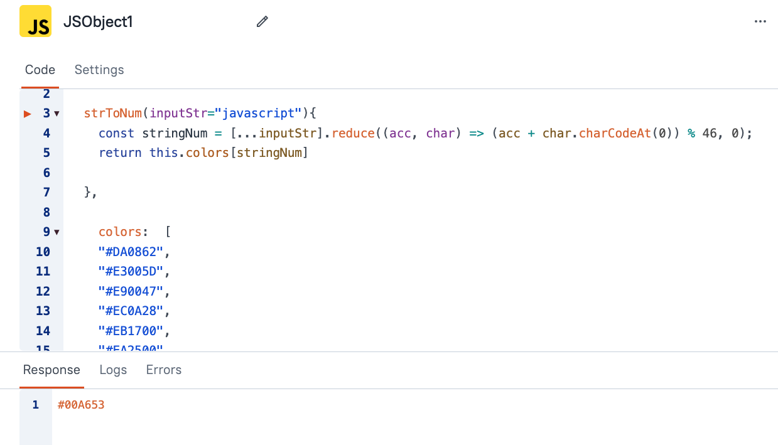This screenshot has height=445, width=778.
Task: Switch to the Logs tab
Action: [112, 370]
